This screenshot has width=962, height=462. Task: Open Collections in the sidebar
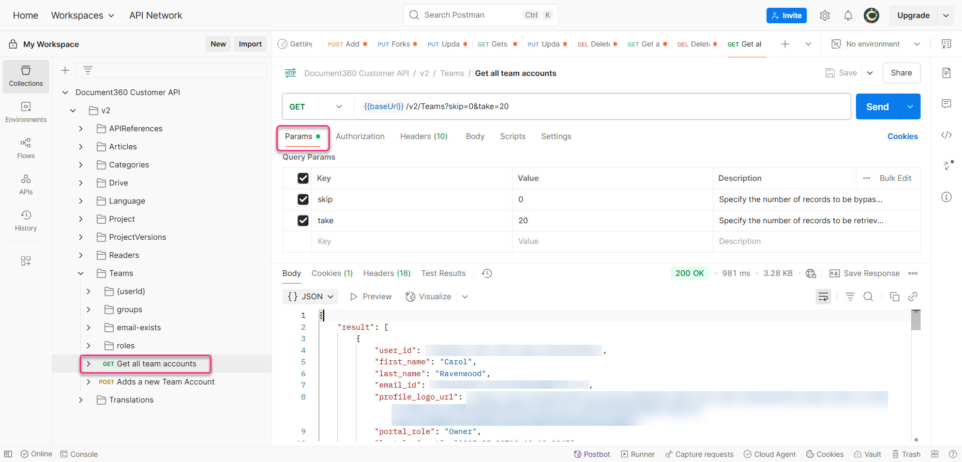click(26, 76)
